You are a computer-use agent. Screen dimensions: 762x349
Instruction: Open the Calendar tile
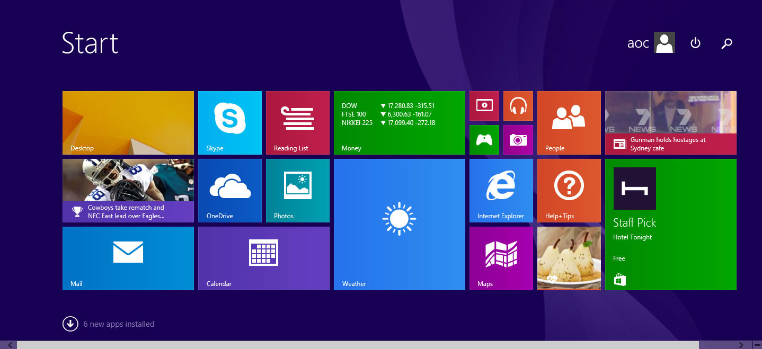click(264, 258)
